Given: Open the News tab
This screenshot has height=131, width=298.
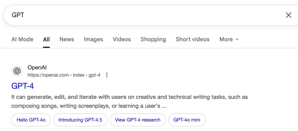Looking at the screenshot, I should tap(67, 39).
